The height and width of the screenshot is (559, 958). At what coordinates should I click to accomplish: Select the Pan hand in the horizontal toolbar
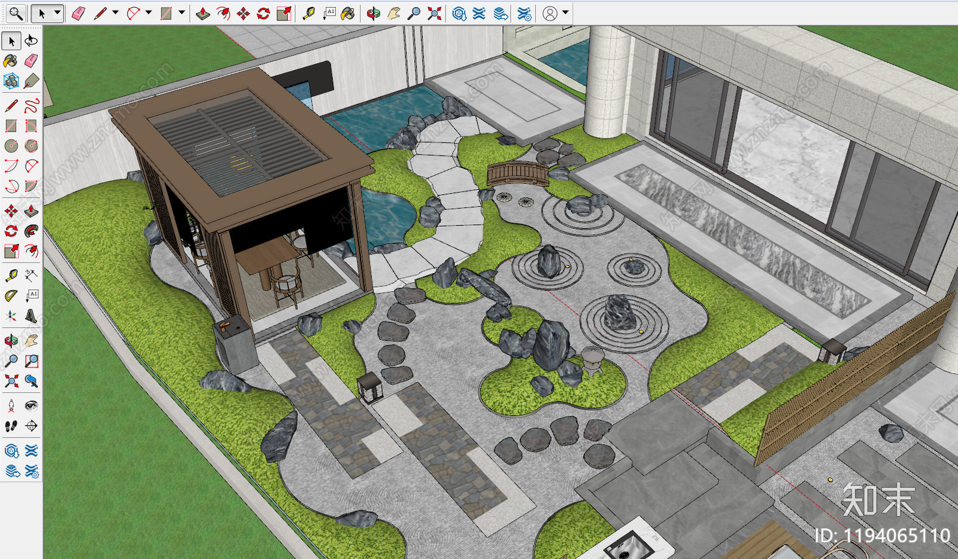(393, 13)
